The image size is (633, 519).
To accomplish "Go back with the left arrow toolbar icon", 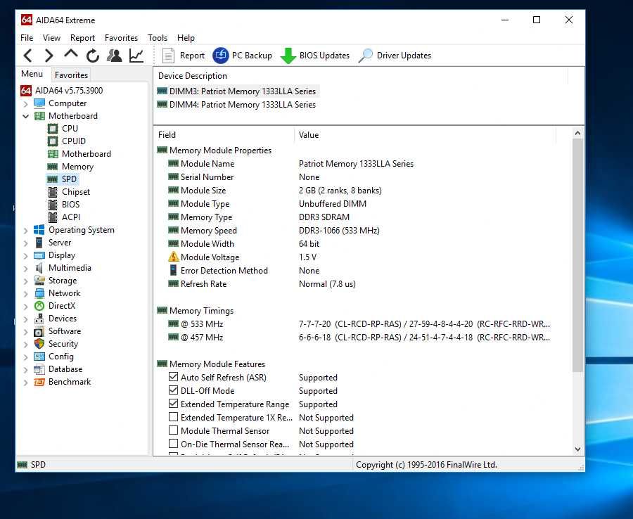I will coord(27,56).
